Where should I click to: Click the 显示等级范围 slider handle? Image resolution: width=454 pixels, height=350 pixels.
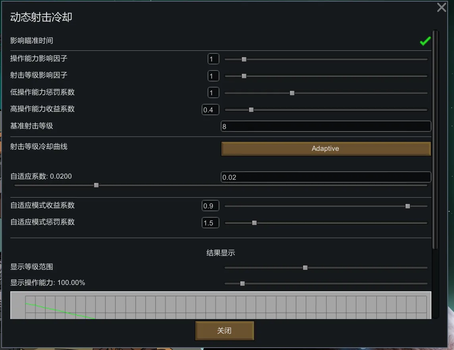pyautogui.click(x=305, y=268)
